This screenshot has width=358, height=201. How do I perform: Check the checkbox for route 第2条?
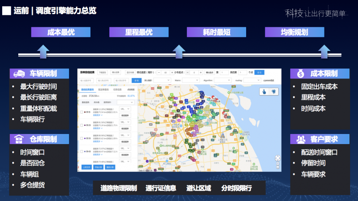(x=82, y=125)
